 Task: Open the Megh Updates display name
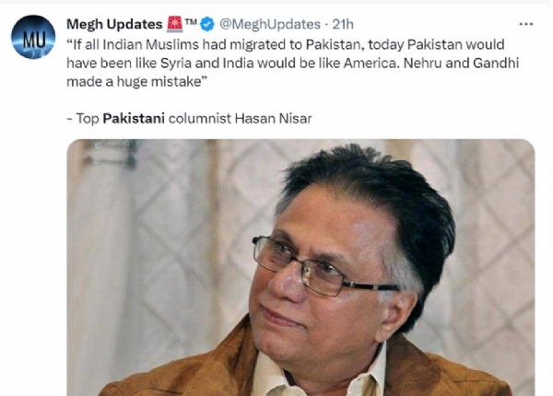click(114, 24)
